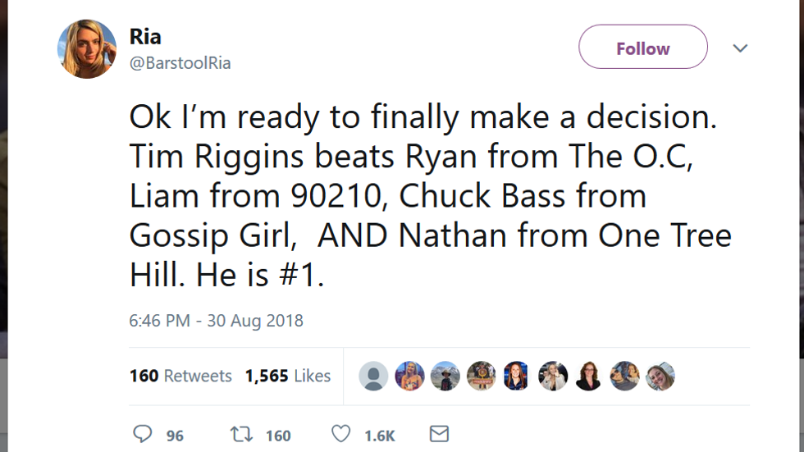
Task: Open liker avatar showing group with sign
Action: 482,376
